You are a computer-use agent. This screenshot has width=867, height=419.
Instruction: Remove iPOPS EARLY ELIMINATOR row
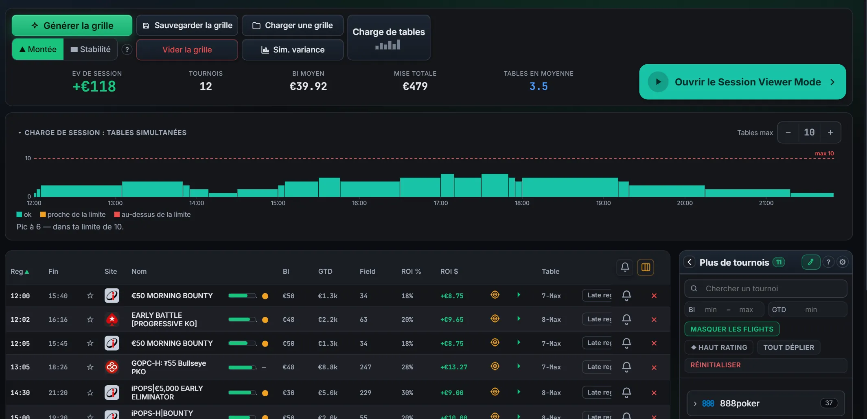coord(654,393)
